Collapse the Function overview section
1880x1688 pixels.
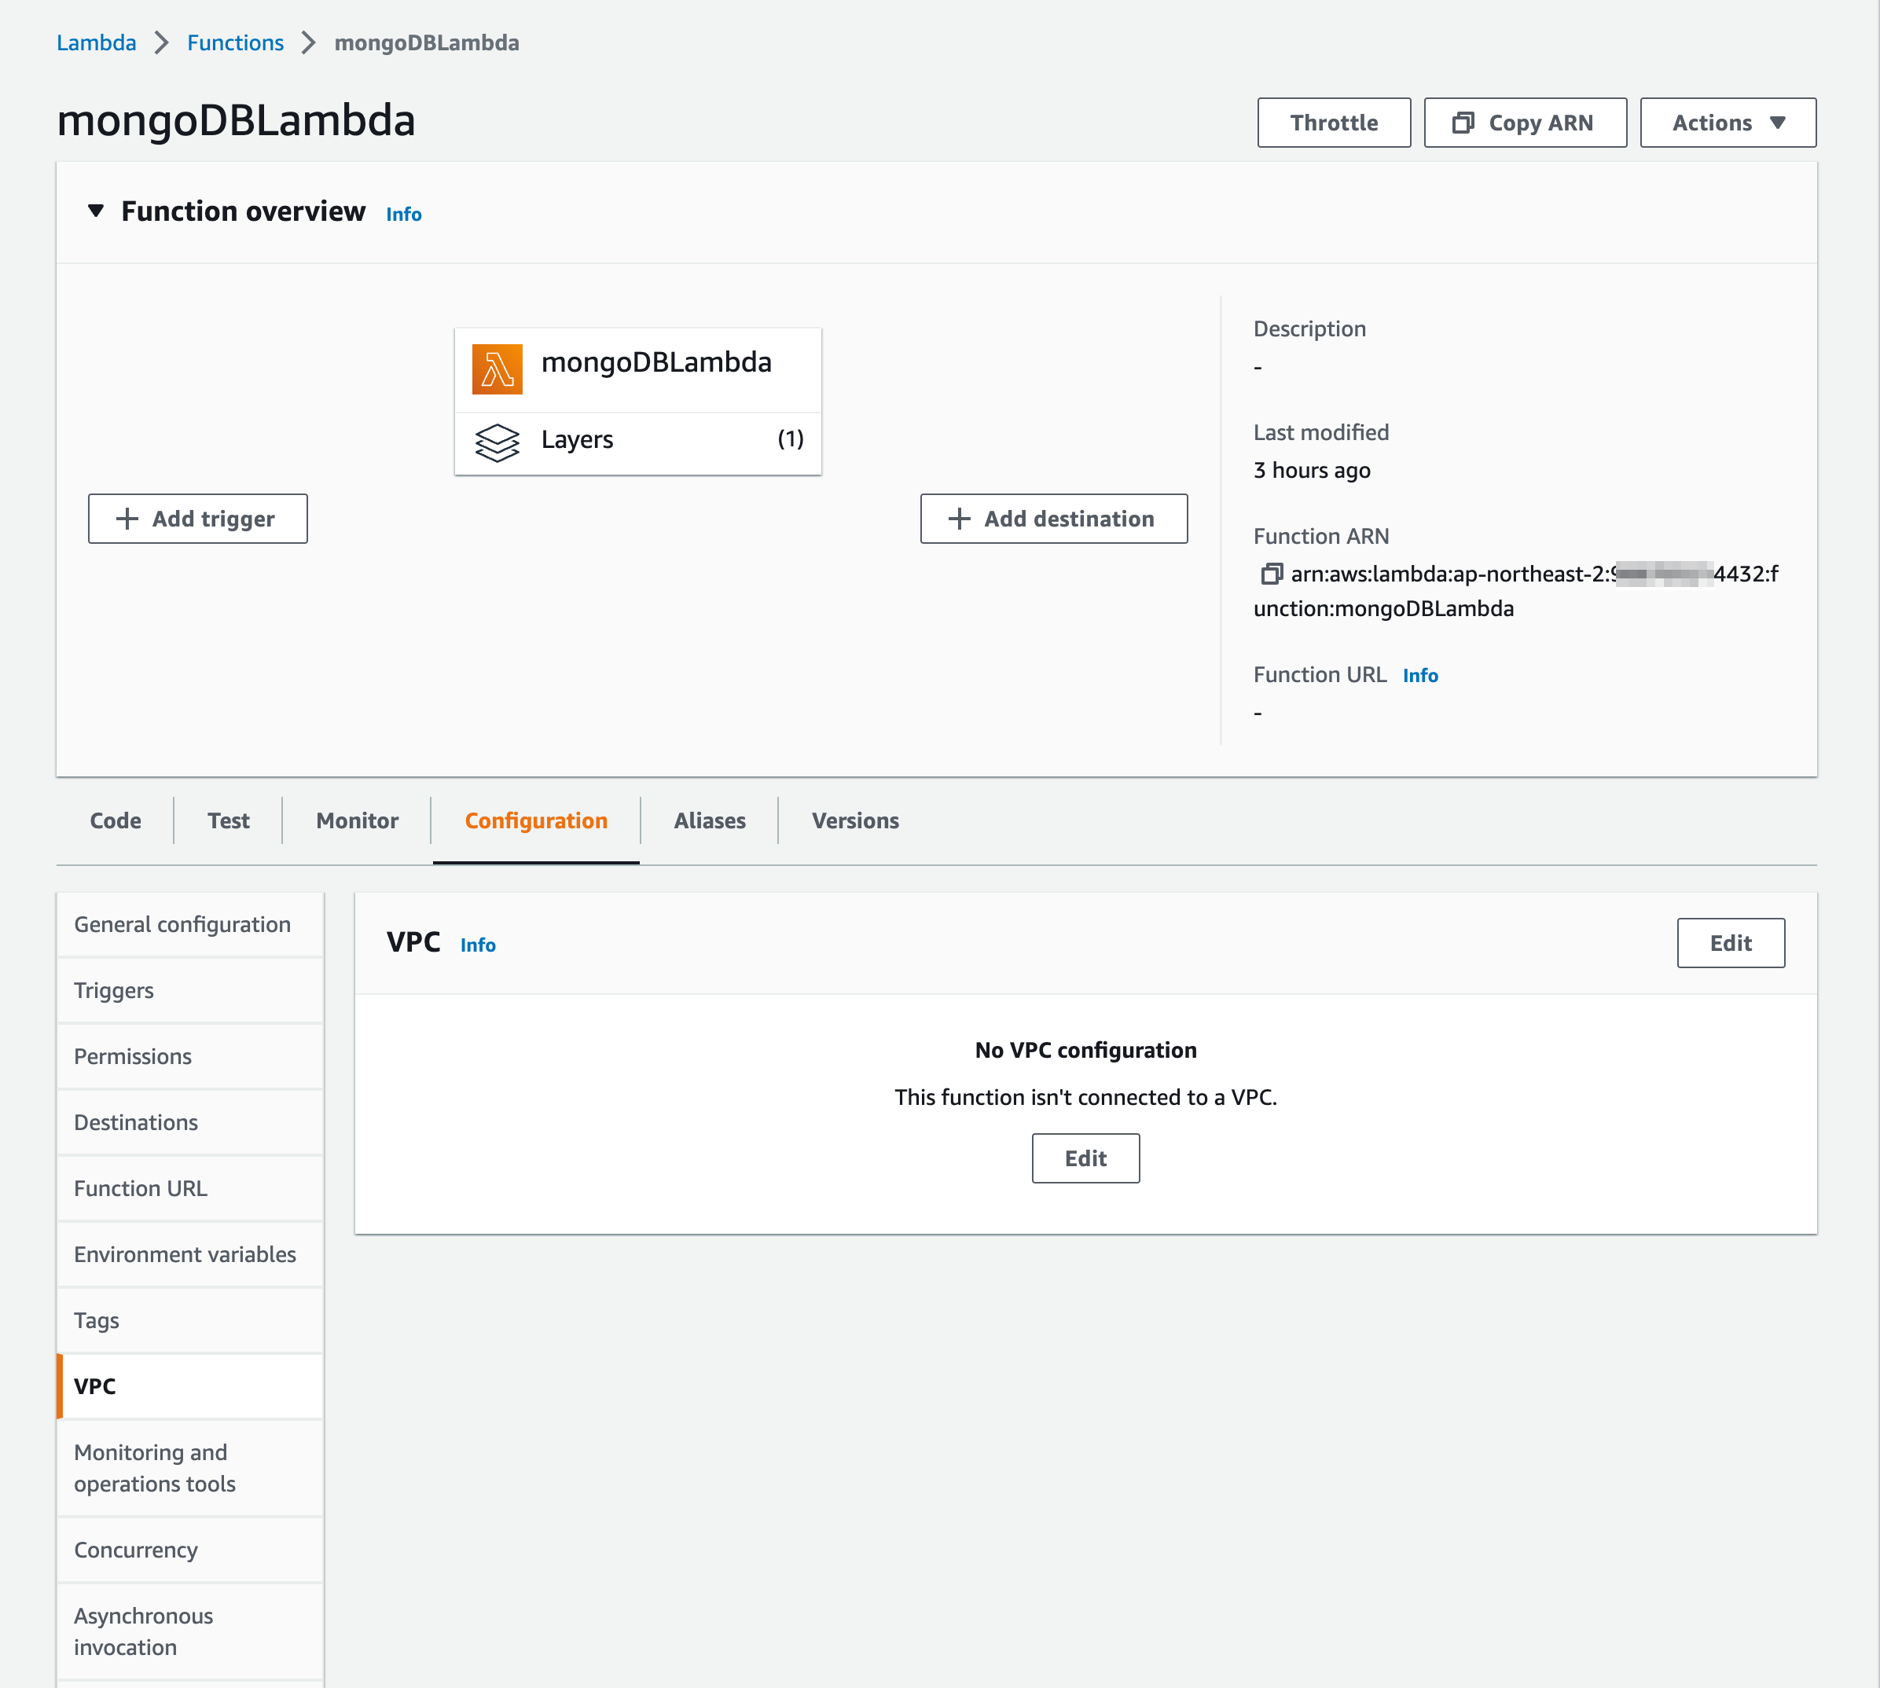(x=96, y=211)
